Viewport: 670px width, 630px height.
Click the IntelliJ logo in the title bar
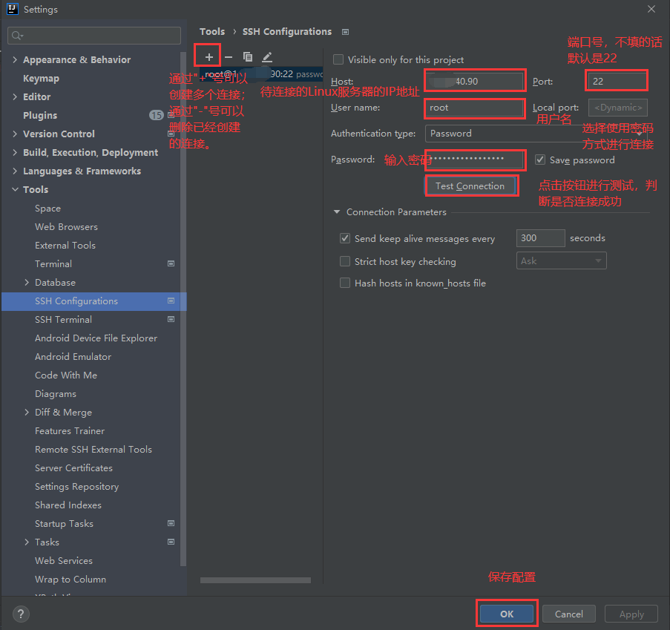point(10,9)
